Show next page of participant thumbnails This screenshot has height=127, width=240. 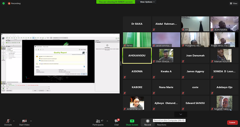181,114
